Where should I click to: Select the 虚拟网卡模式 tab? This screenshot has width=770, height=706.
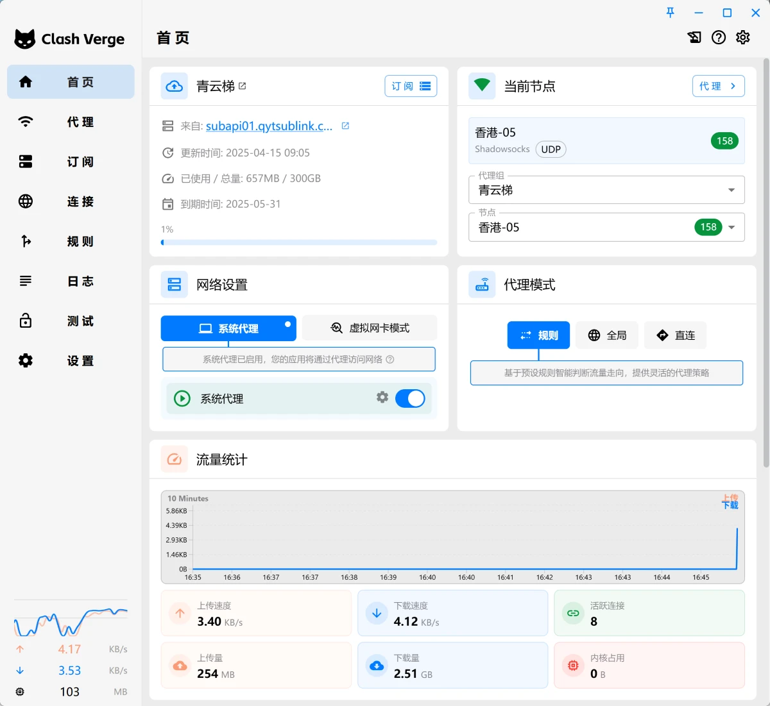[x=370, y=328]
